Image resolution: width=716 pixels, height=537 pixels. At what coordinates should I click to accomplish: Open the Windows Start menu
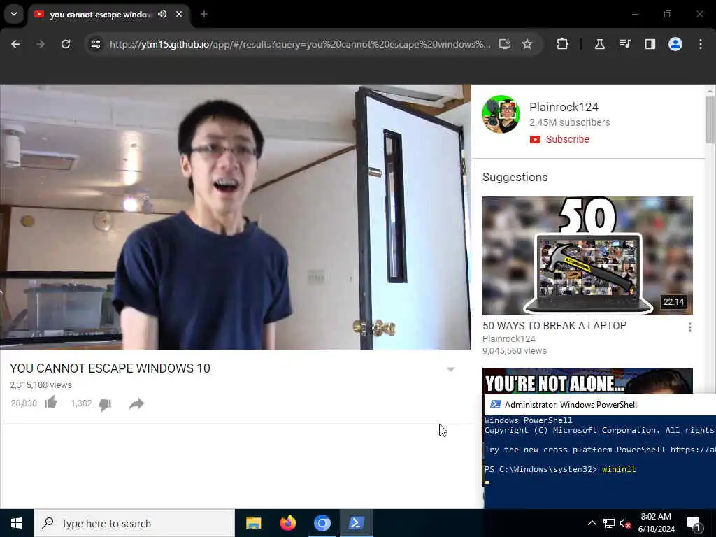click(17, 523)
